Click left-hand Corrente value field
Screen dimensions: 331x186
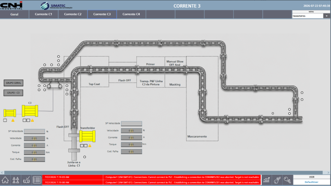[x=34, y=145]
